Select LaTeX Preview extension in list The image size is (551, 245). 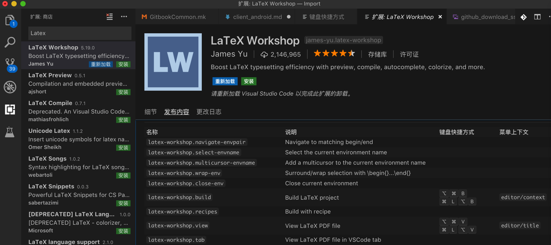point(78,83)
